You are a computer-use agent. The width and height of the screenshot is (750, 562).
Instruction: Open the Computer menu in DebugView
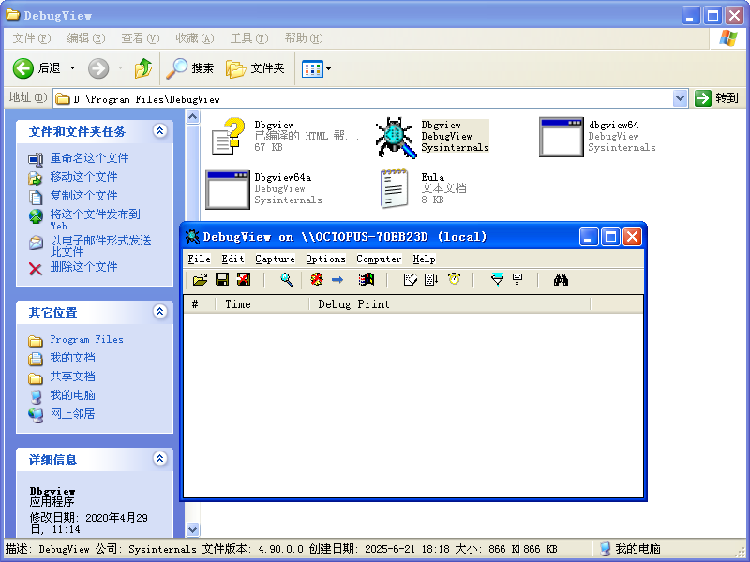click(x=379, y=259)
